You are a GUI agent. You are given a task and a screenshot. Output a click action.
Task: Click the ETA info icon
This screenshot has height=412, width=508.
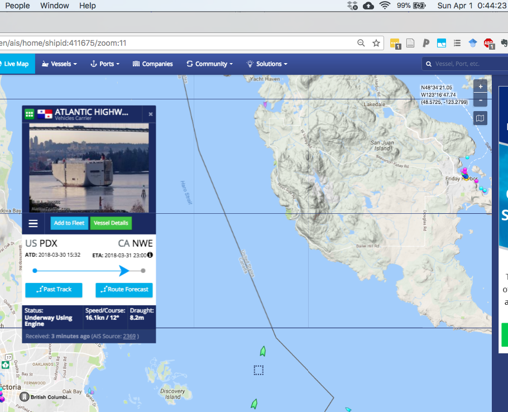pyautogui.click(x=150, y=255)
